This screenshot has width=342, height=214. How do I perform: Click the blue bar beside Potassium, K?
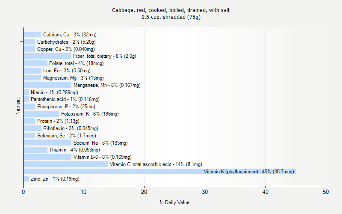tap(41, 114)
